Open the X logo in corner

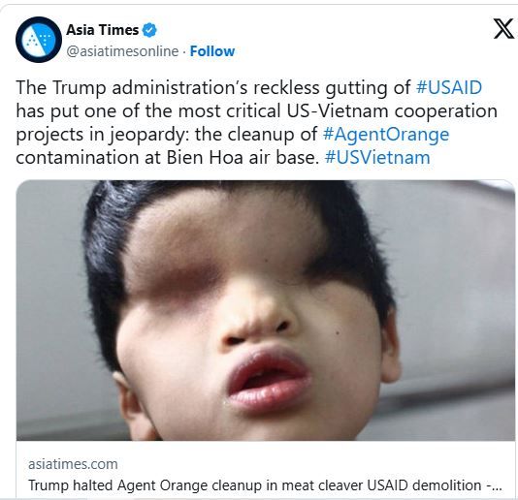pyautogui.click(x=503, y=29)
